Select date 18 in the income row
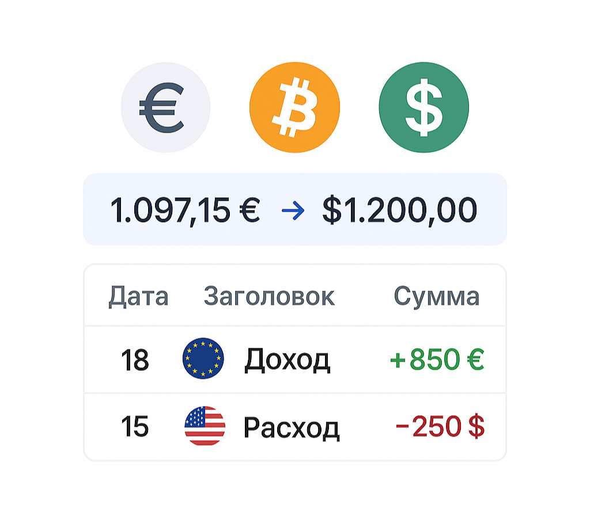 [x=135, y=360]
